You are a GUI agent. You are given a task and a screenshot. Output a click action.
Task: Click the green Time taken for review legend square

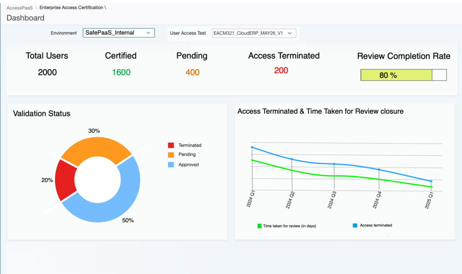point(259,225)
